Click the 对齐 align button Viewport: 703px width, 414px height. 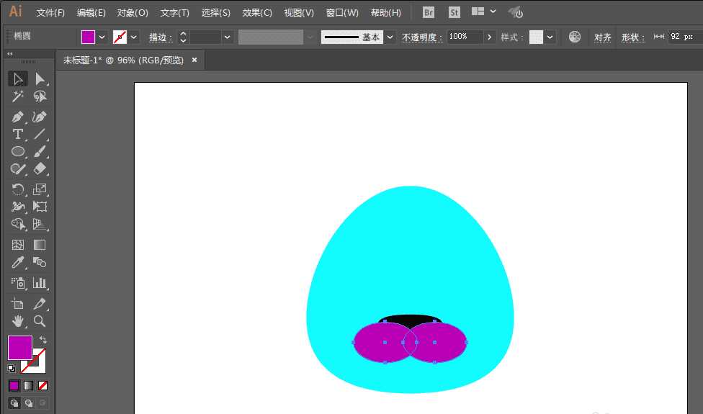603,37
